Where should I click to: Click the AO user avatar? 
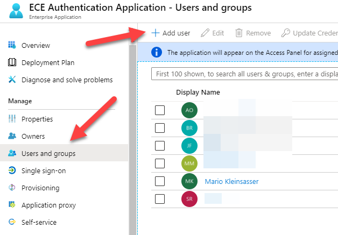coord(189,110)
